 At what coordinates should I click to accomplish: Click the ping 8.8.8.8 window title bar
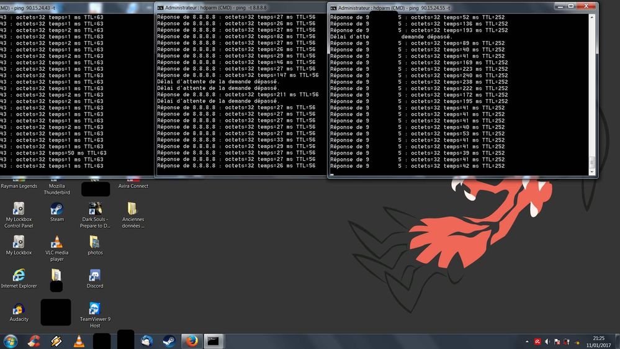(240, 7)
